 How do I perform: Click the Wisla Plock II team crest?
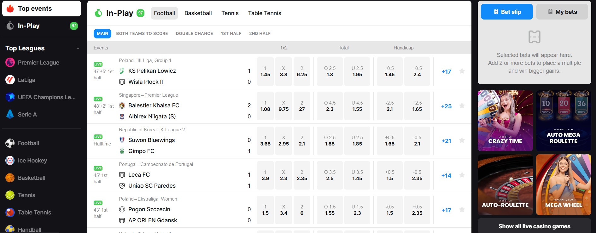tap(122, 82)
